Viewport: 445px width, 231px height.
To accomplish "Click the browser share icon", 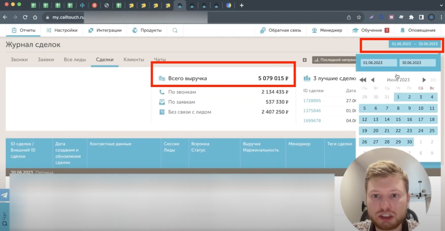I will (x=349, y=17).
